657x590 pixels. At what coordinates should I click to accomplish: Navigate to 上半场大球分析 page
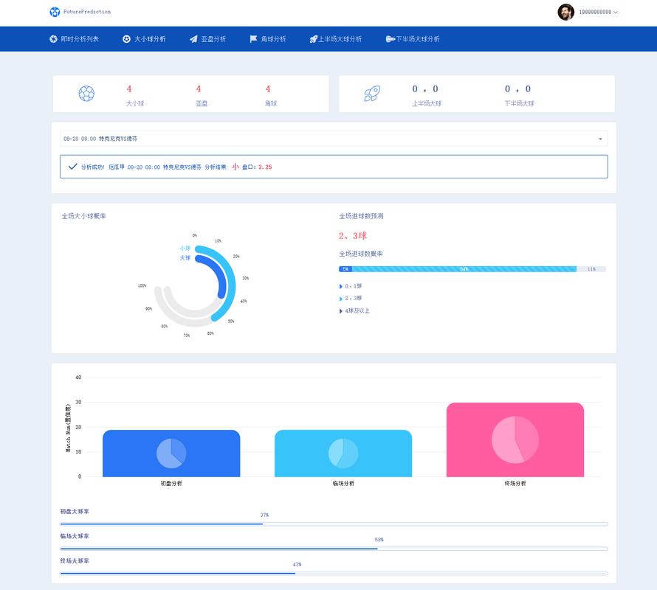coord(336,39)
